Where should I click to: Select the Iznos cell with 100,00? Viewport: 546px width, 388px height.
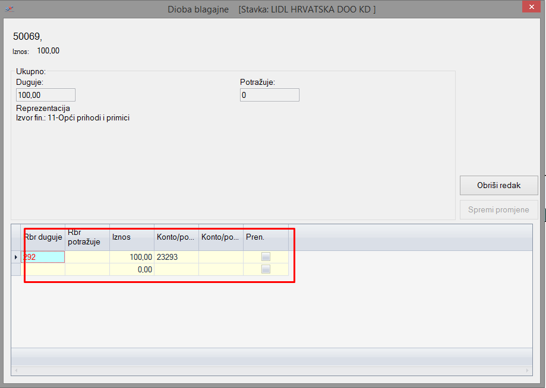click(x=131, y=257)
